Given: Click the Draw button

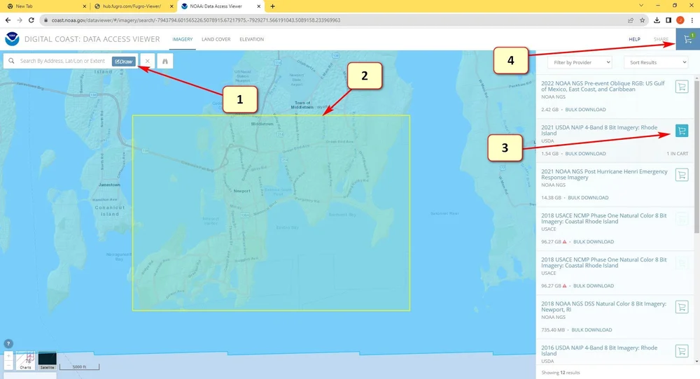Looking at the screenshot, I should (124, 62).
